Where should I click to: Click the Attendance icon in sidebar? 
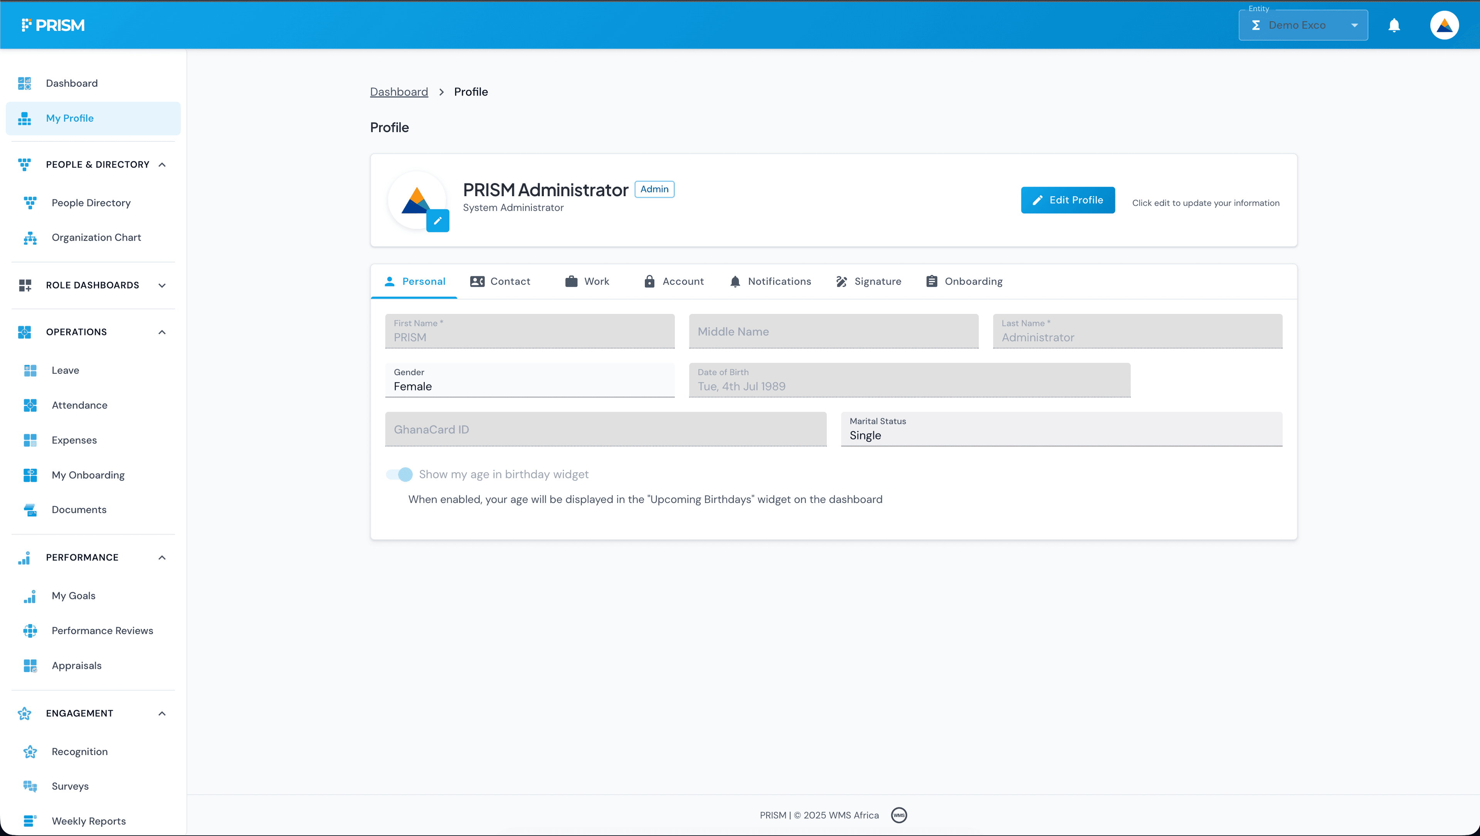click(30, 405)
